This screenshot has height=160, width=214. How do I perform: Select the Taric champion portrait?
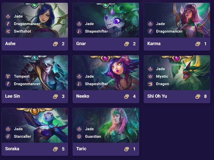coord(106,125)
